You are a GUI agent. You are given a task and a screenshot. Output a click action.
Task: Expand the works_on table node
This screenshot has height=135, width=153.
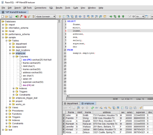pos(10,104)
